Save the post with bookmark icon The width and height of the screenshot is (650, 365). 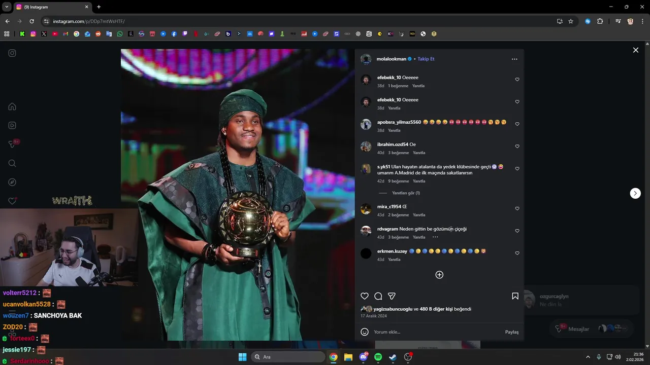515,296
